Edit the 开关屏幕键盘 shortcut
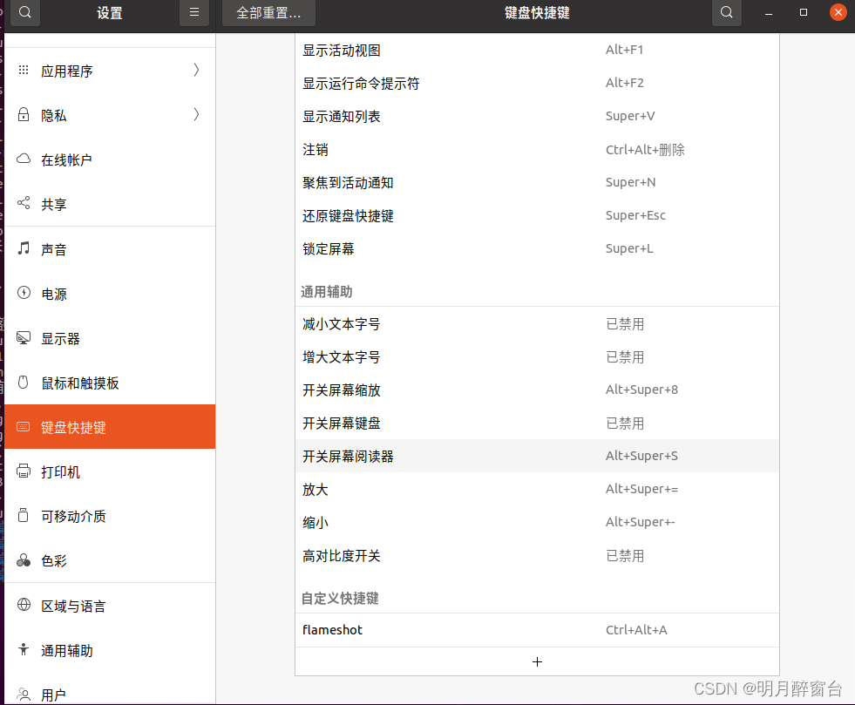Image resolution: width=855 pixels, height=705 pixels. pos(537,424)
